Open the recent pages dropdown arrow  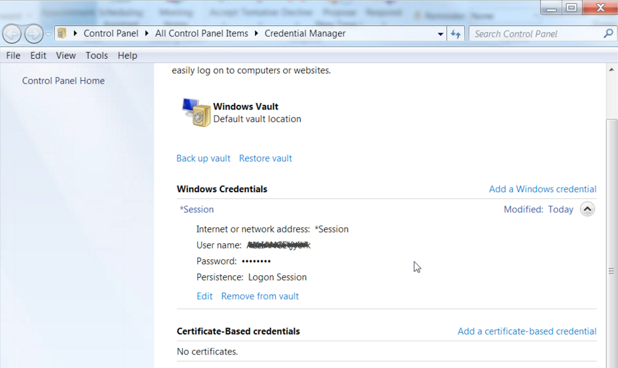click(x=49, y=34)
